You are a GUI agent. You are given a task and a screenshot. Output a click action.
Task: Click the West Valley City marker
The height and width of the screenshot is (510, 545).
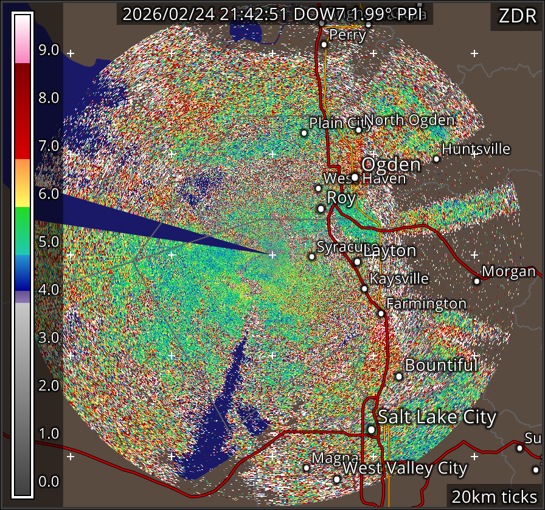point(337,479)
